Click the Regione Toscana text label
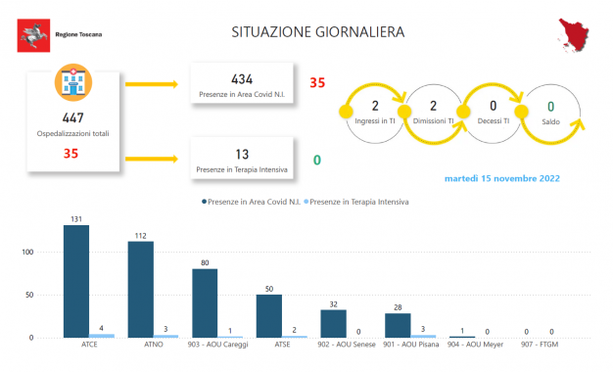The height and width of the screenshot is (372, 613). (x=78, y=34)
